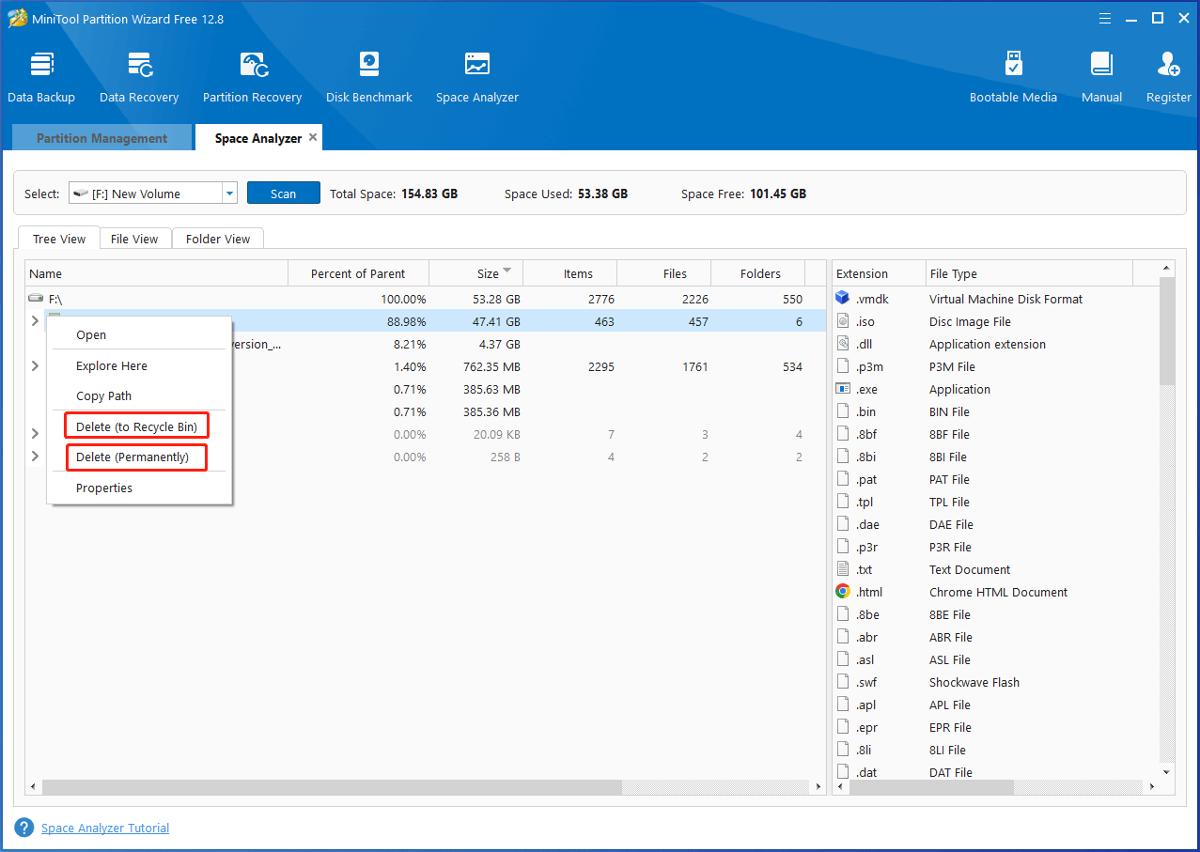Select the 4.37 GB file row
The image size is (1200, 852).
click(x=426, y=344)
